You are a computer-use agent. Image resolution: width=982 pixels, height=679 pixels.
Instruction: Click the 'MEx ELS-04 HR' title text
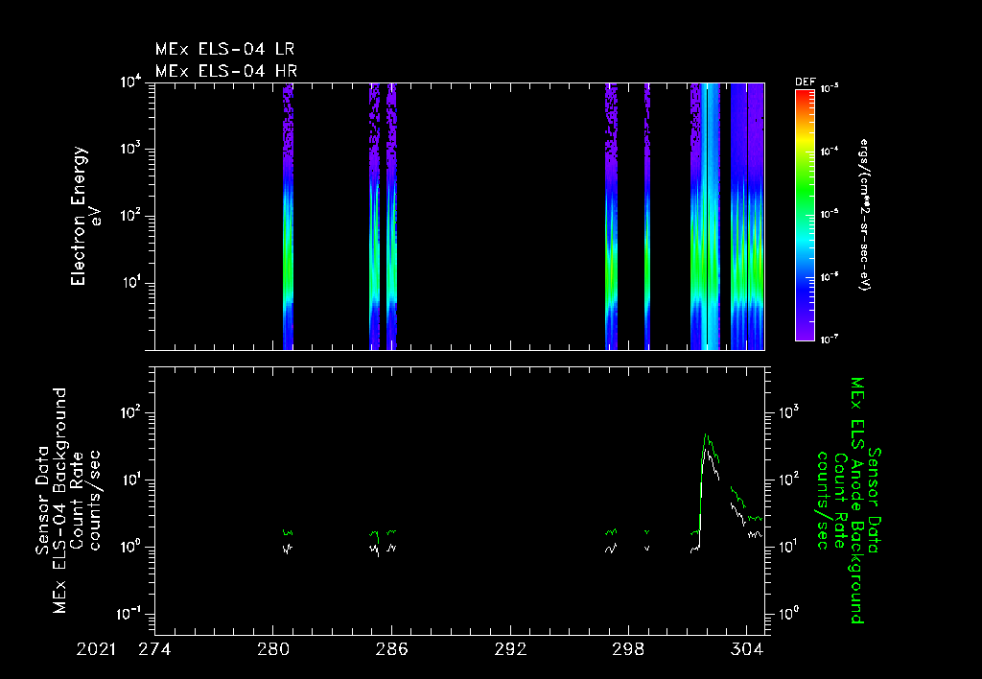tap(226, 71)
